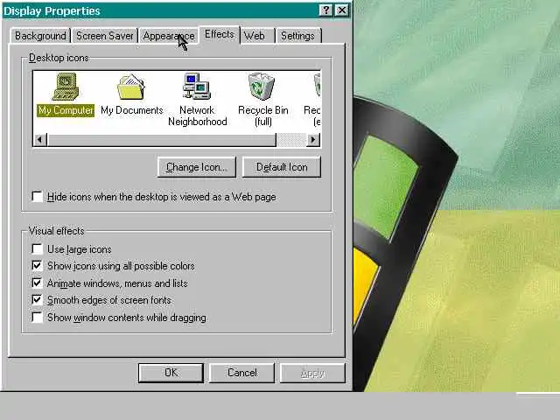Click the Network Neighborhood label text
Viewport: 560px width, 420px height.
(x=197, y=116)
